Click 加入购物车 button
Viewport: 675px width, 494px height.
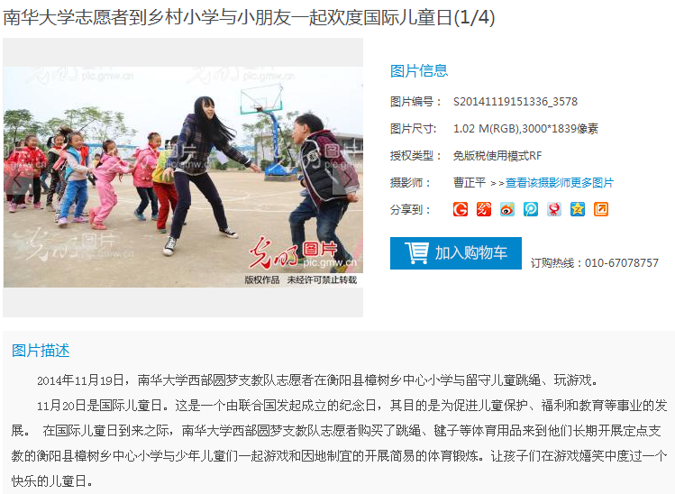[456, 253]
